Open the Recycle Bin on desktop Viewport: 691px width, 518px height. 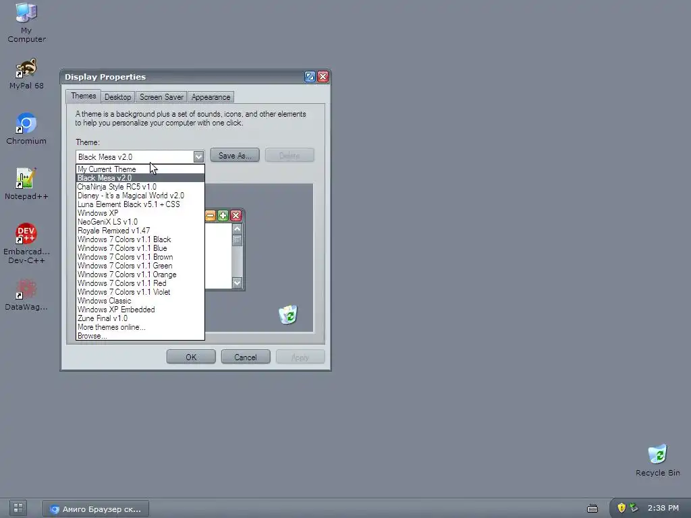657,460
